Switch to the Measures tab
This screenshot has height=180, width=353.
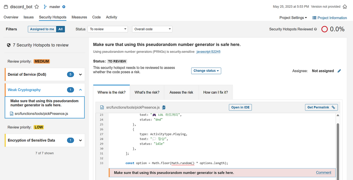[x=79, y=17]
